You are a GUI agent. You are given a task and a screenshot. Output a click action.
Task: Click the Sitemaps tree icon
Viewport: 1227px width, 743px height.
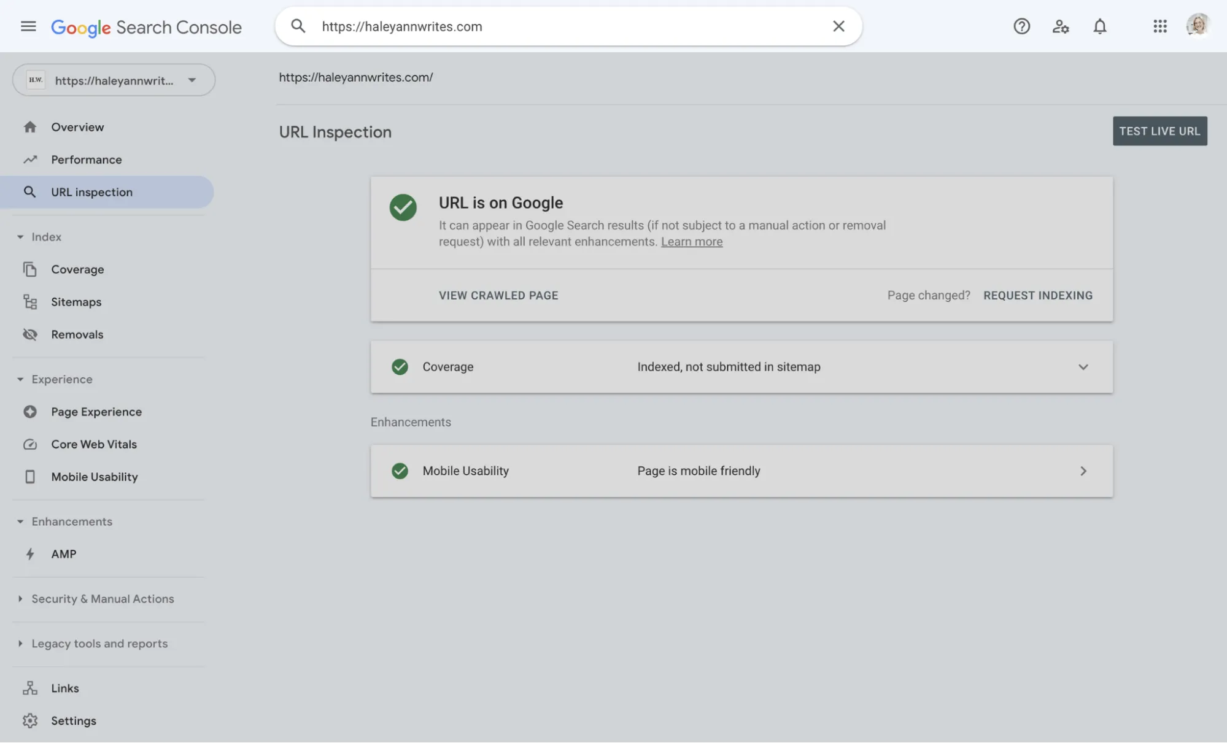tap(30, 302)
